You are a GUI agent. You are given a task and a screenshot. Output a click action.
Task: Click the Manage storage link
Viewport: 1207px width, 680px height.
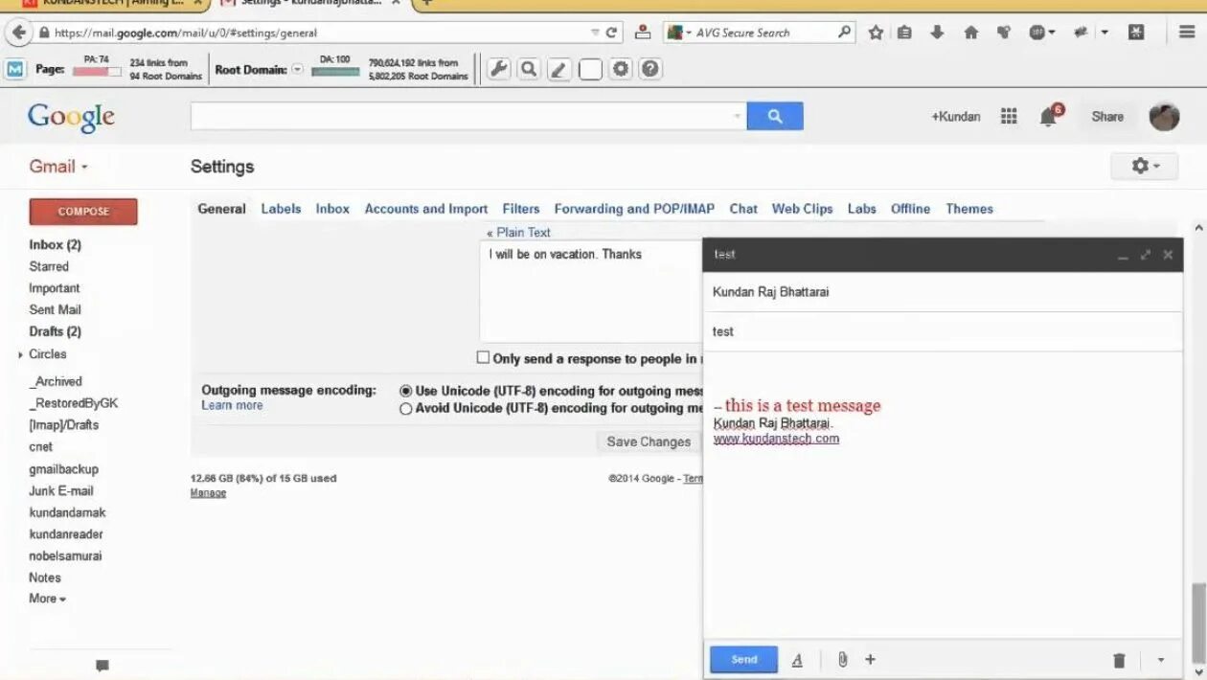pos(208,493)
